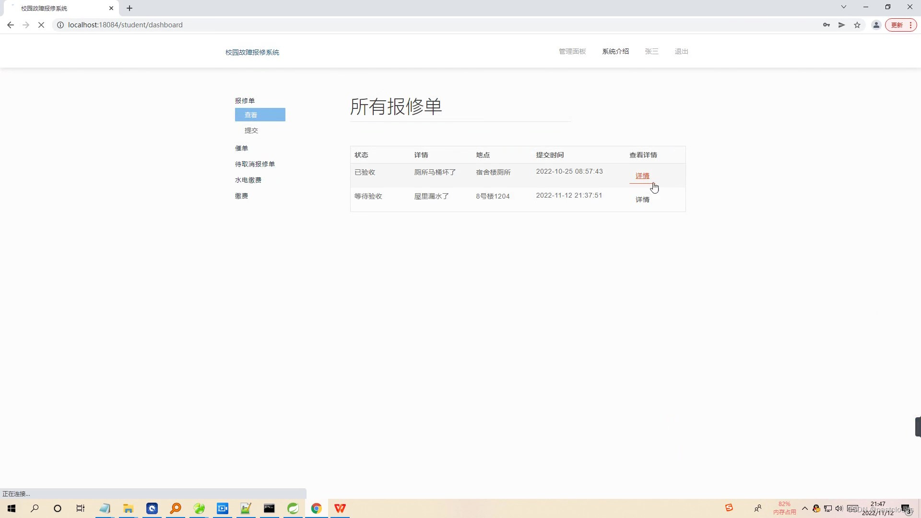The image size is (921, 518).
Task: Click the Windows Start button
Action: (x=11, y=508)
